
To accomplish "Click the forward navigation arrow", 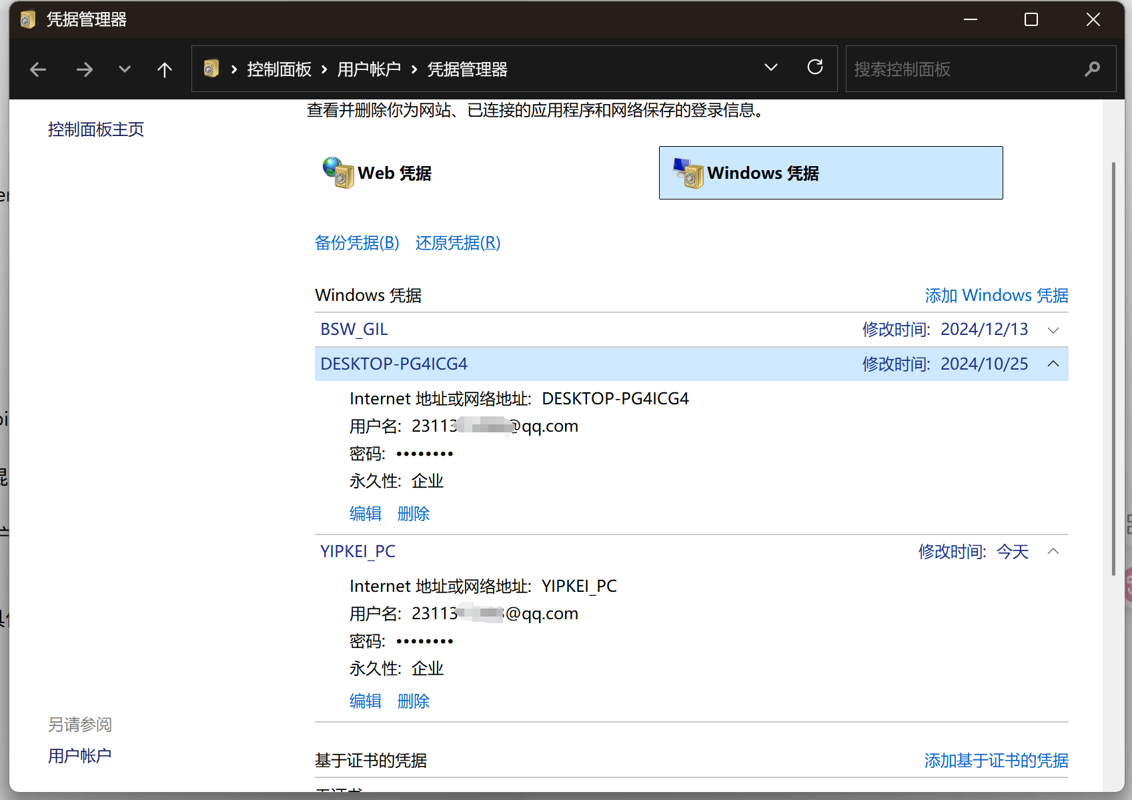I will point(84,69).
